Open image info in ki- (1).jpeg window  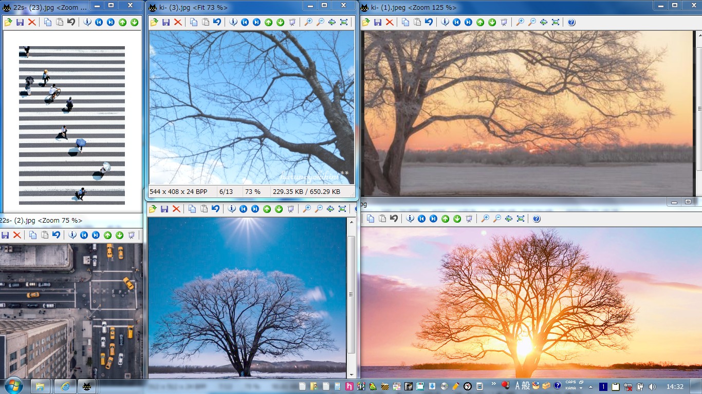point(445,22)
